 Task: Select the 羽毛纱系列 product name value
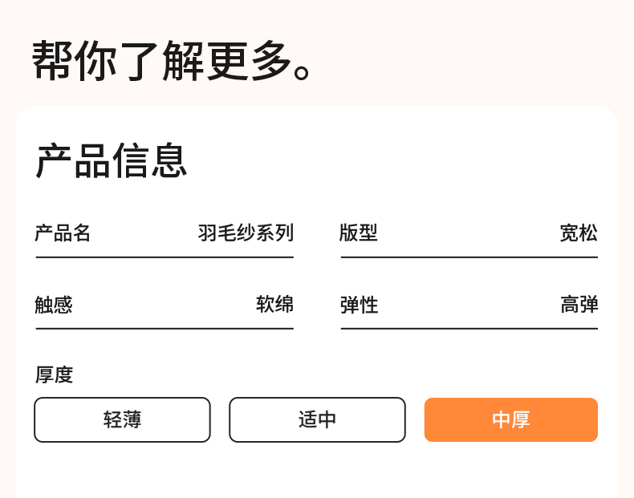[246, 233]
